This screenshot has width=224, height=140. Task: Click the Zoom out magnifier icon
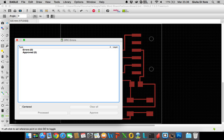click(64, 11)
